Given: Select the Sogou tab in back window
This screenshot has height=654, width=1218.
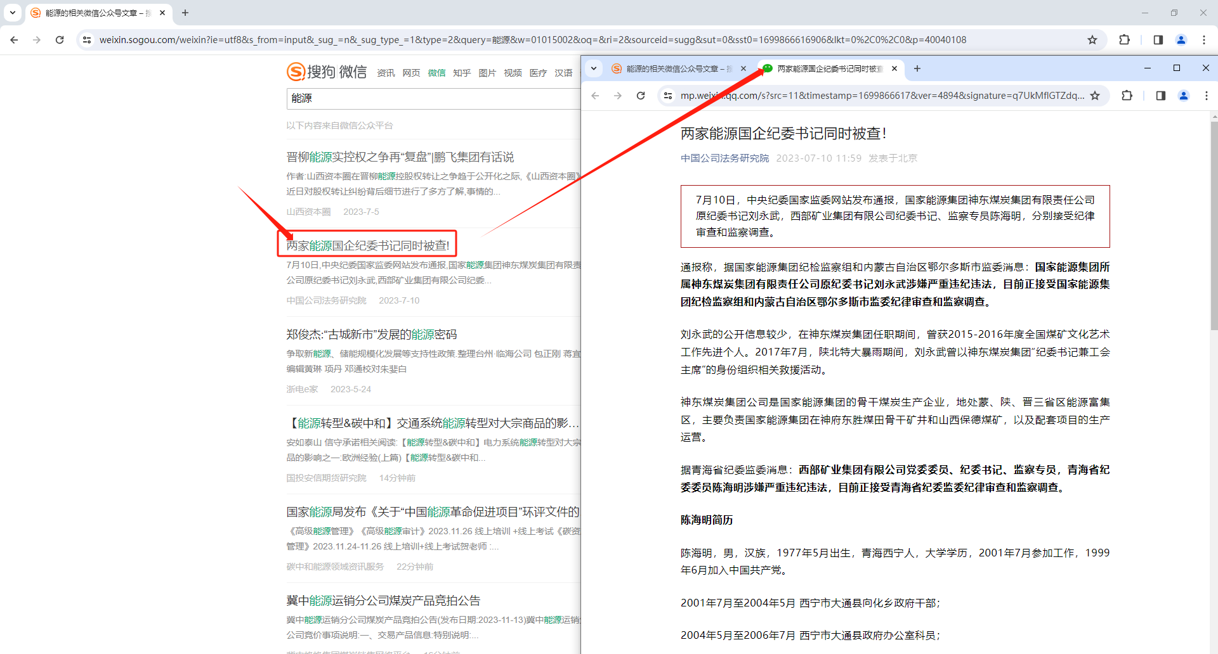Looking at the screenshot, I should [98, 13].
